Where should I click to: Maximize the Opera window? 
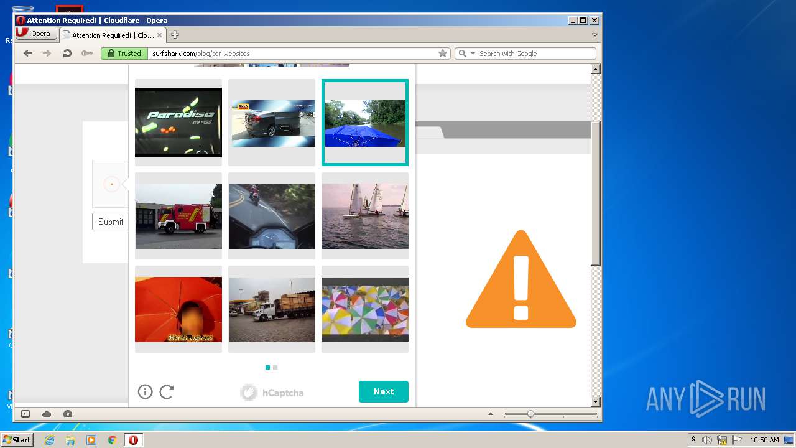click(x=583, y=21)
